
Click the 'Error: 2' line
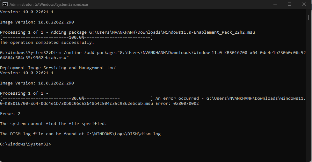(10, 114)
